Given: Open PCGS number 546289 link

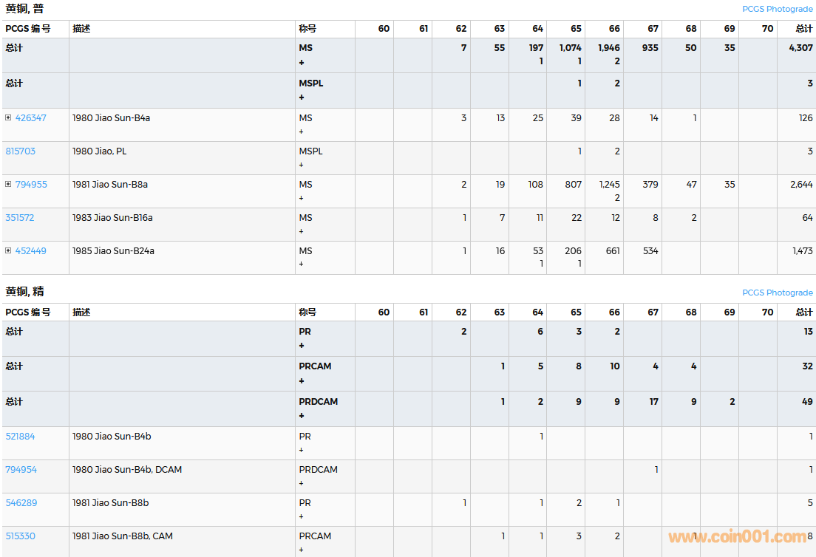Looking at the screenshot, I should point(20,503).
